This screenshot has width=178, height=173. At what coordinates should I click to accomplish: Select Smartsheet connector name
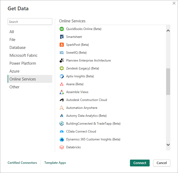(74, 37)
